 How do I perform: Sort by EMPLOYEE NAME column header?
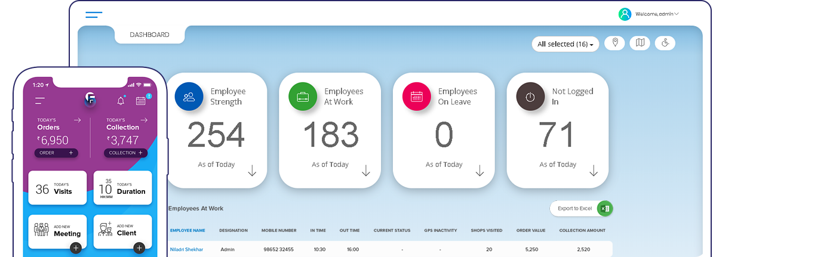(x=188, y=230)
